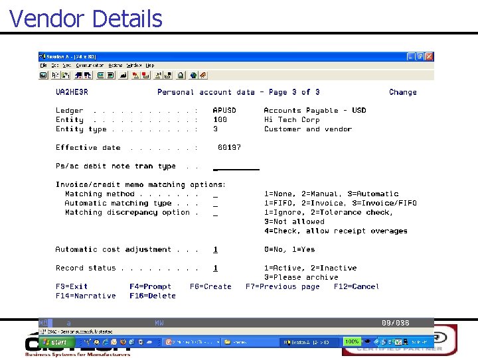478x358 pixels.
Task: Open Internet Explorer from quick launch
Action: [105, 342]
